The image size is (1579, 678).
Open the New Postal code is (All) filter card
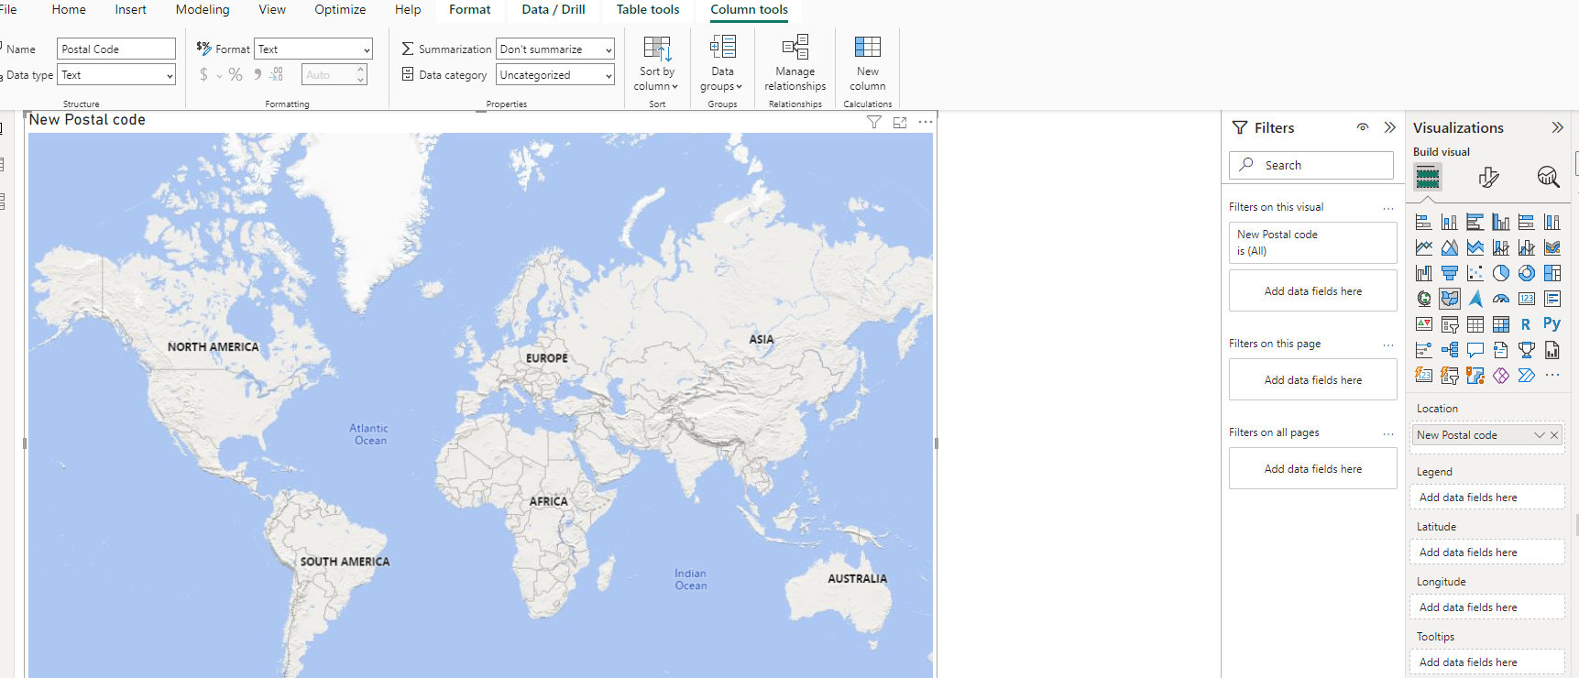coord(1313,243)
